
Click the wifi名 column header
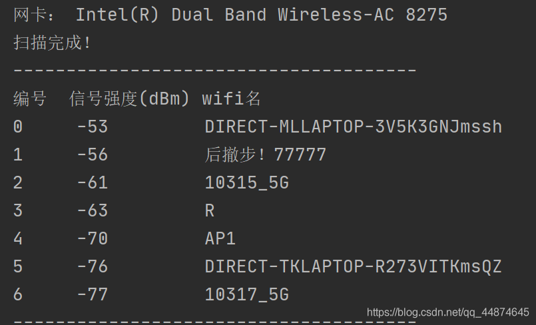[x=231, y=99]
